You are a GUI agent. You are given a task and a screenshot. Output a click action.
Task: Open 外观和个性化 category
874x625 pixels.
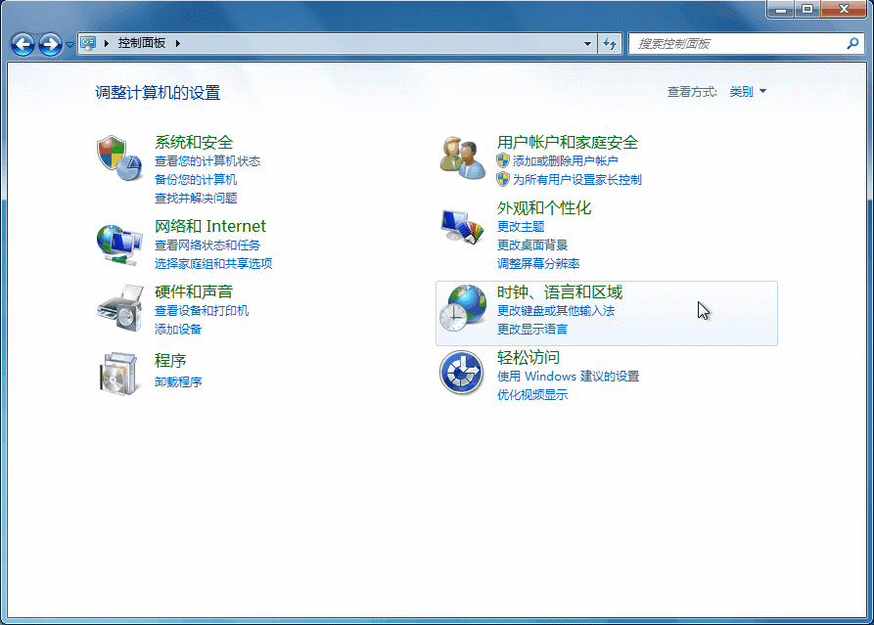pos(543,207)
